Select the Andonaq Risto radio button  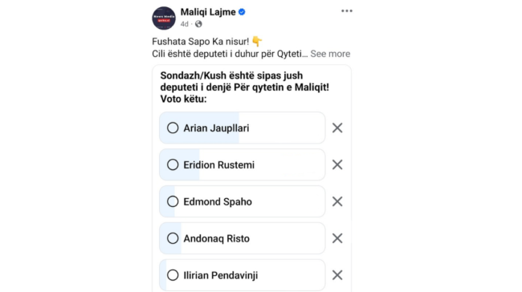tap(173, 238)
